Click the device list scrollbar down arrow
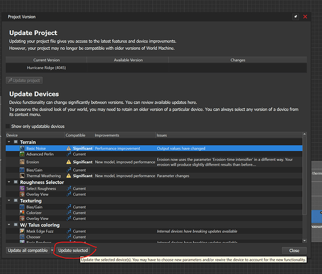 [x=304, y=241]
